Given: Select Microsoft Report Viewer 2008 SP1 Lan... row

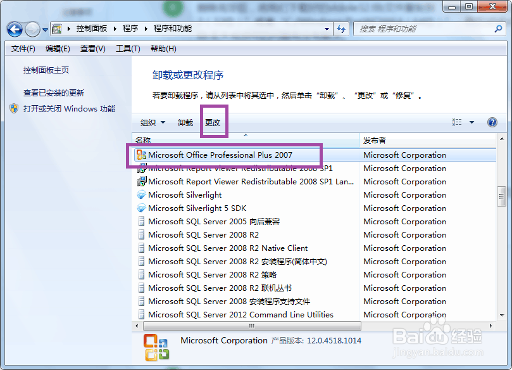Looking at the screenshot, I should (315, 182).
